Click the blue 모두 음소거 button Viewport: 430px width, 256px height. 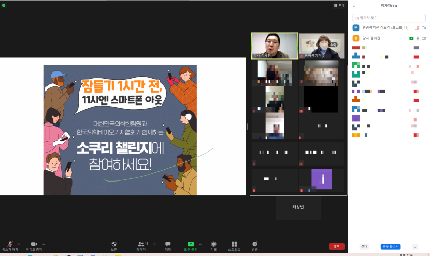tap(391, 246)
